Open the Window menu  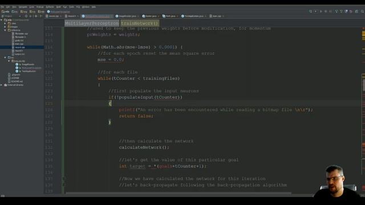(x=86, y=7)
